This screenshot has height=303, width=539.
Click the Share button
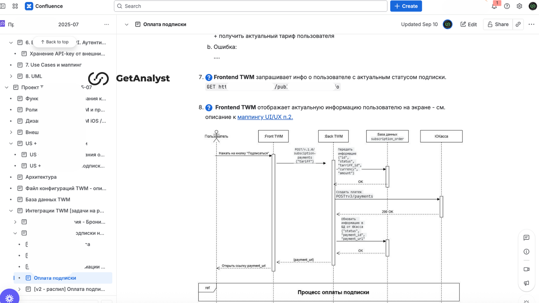[x=498, y=24]
